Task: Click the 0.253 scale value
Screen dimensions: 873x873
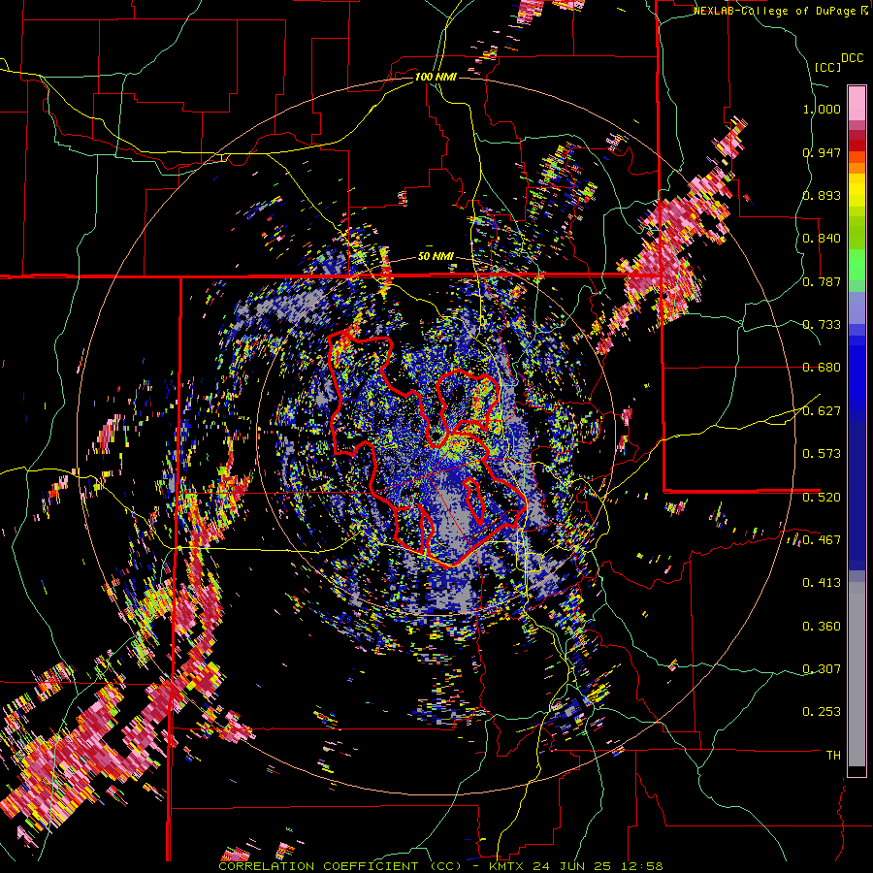Action: [x=822, y=712]
